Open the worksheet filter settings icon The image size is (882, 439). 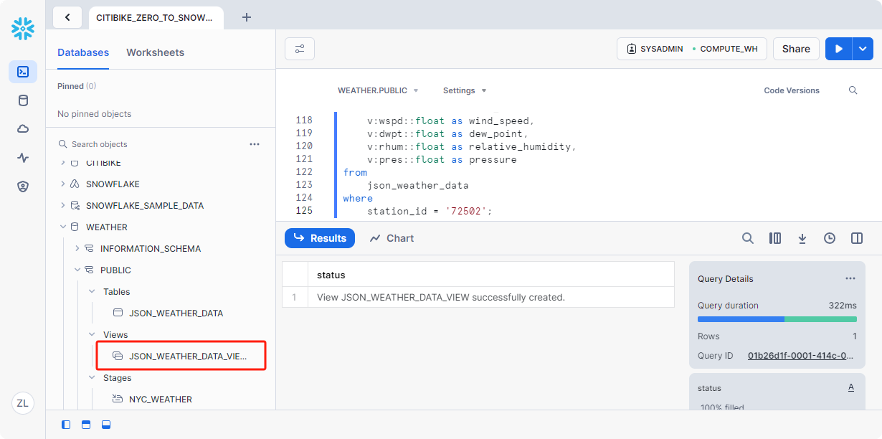(300, 49)
